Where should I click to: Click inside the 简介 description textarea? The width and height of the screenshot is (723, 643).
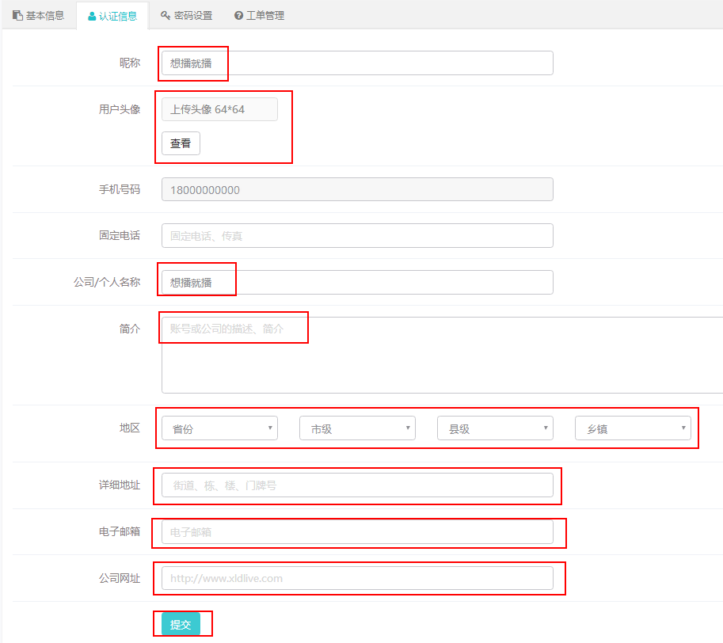tap(442, 355)
